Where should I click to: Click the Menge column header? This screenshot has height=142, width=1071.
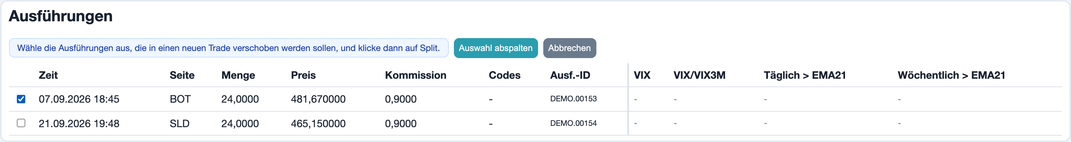[x=238, y=75]
